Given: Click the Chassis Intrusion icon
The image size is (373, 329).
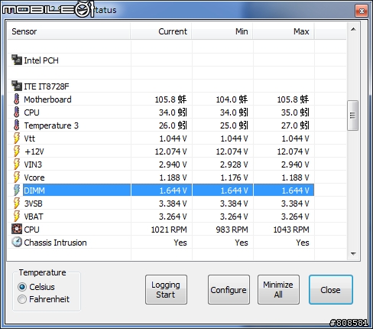Looking at the screenshot, I should click(17, 242).
